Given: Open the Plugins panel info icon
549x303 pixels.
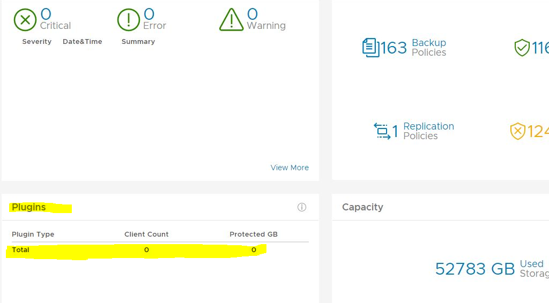Looking at the screenshot, I should [302, 207].
